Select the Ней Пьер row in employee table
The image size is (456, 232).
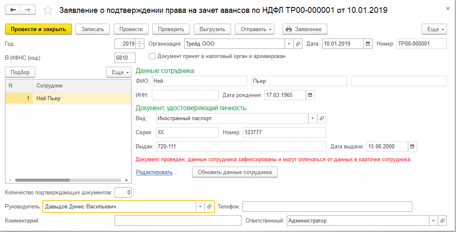[x=68, y=99]
